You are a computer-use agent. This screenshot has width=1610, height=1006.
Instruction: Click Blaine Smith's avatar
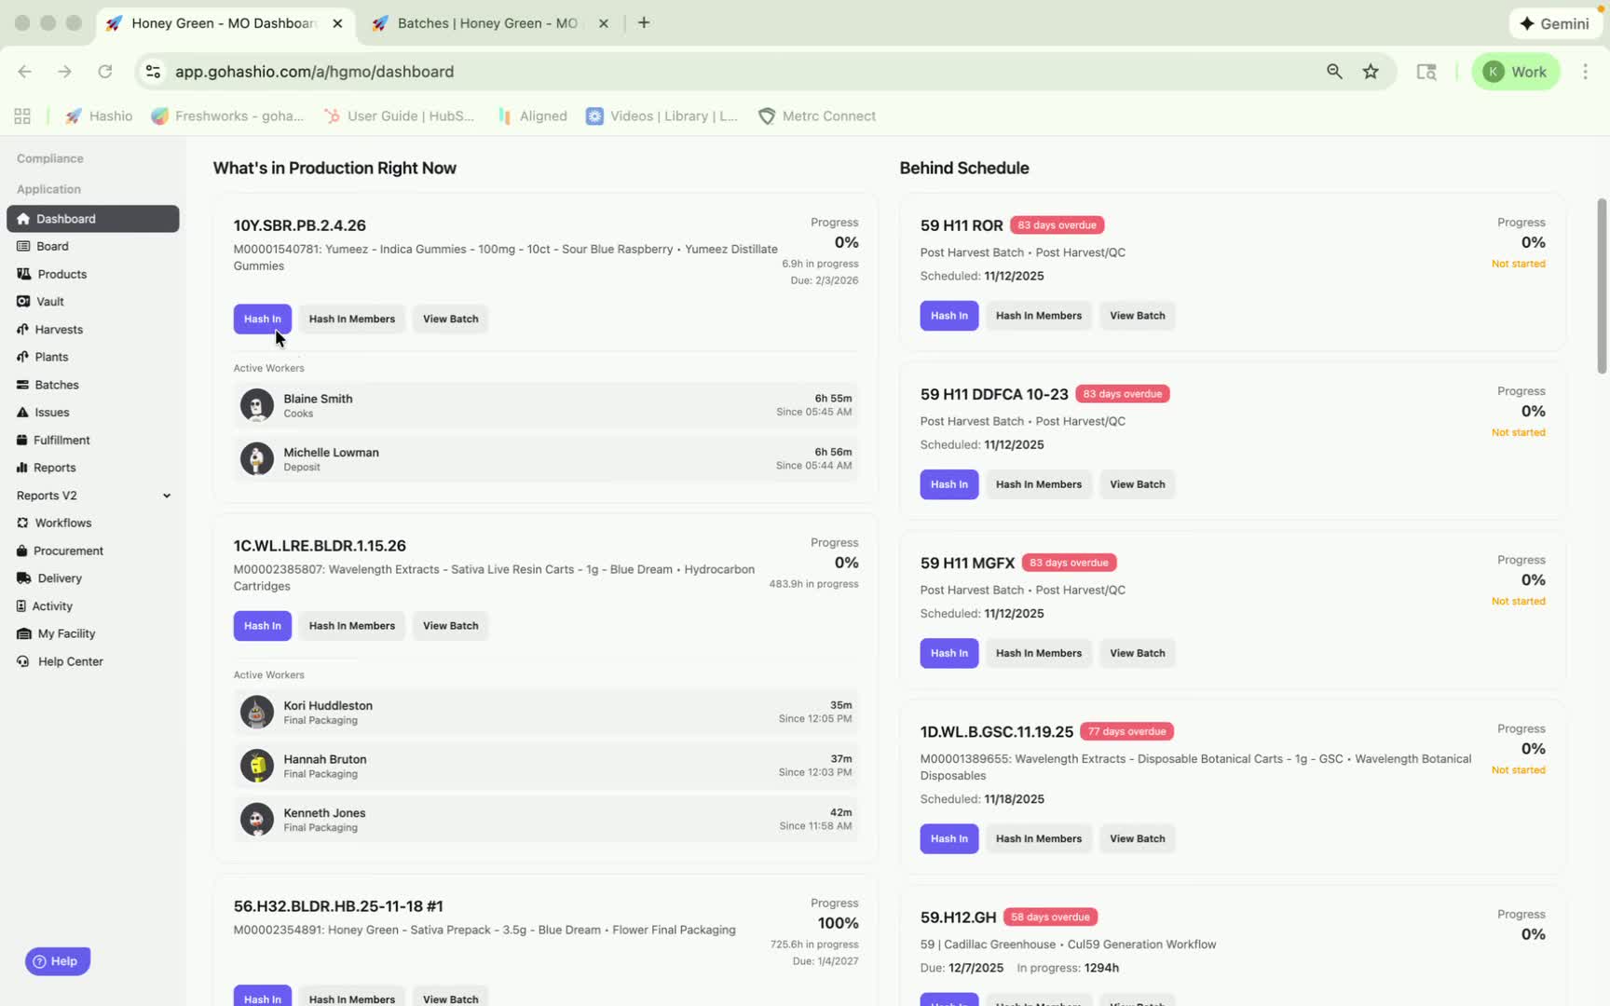pos(257,405)
